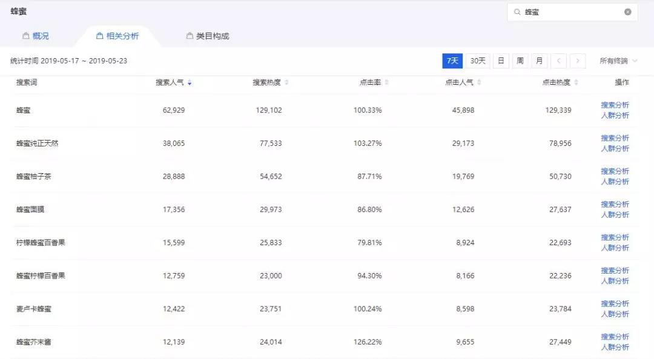The height and width of the screenshot is (359, 654).
Task: Select the 30天 time range button
Action: (477, 61)
